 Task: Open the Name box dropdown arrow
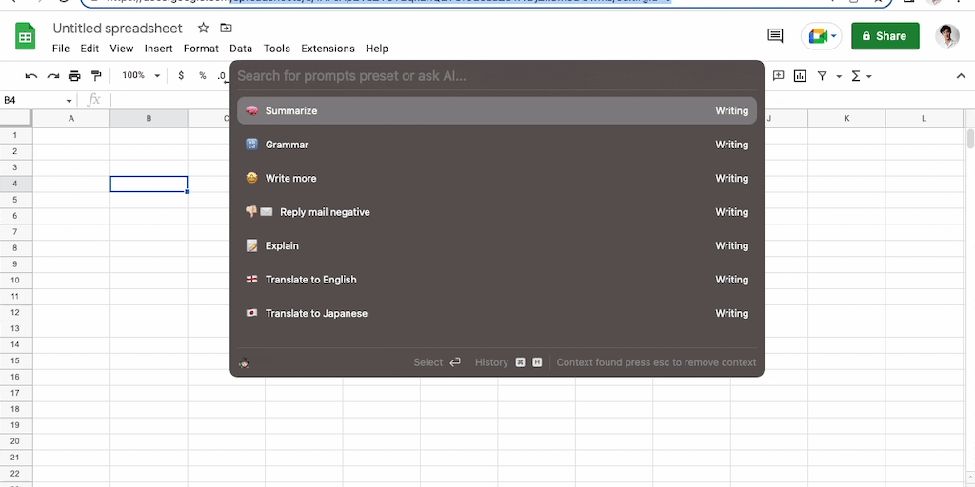[70, 101]
